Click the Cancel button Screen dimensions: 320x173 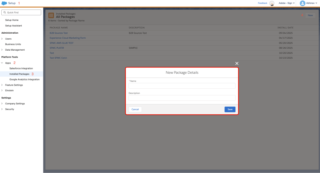[135, 110]
